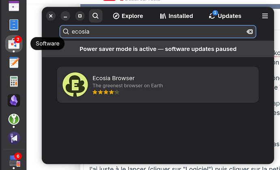This screenshot has height=170, width=280.
Task: Click the Ecosia Browser star rating
Action: point(106,92)
